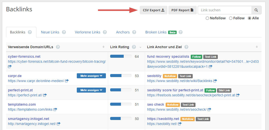Screen dimensions: 269x130
Task: Open smartagency.initogel.net domain link
Action: [28, 119]
